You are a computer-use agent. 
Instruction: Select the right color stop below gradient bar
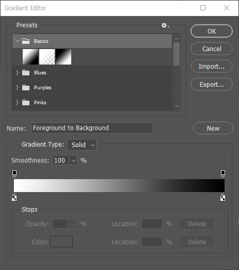[222, 197]
